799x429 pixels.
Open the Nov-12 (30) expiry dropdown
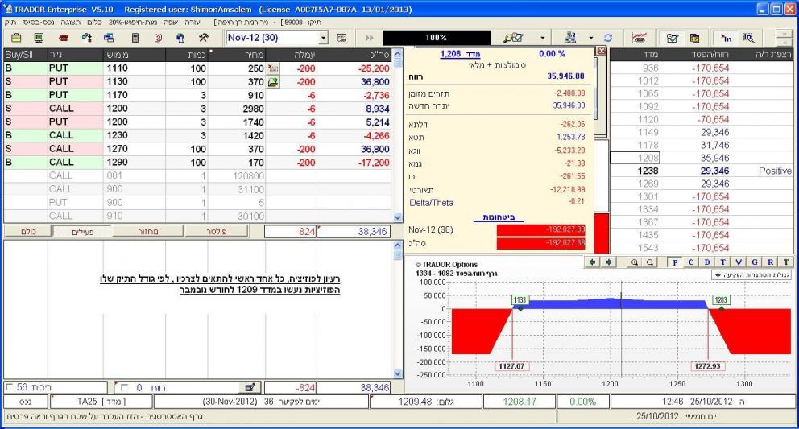pos(325,38)
